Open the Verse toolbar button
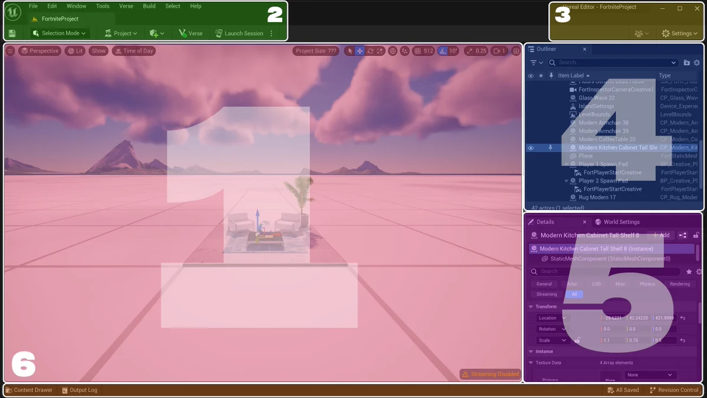The height and width of the screenshot is (398, 707). pos(190,34)
